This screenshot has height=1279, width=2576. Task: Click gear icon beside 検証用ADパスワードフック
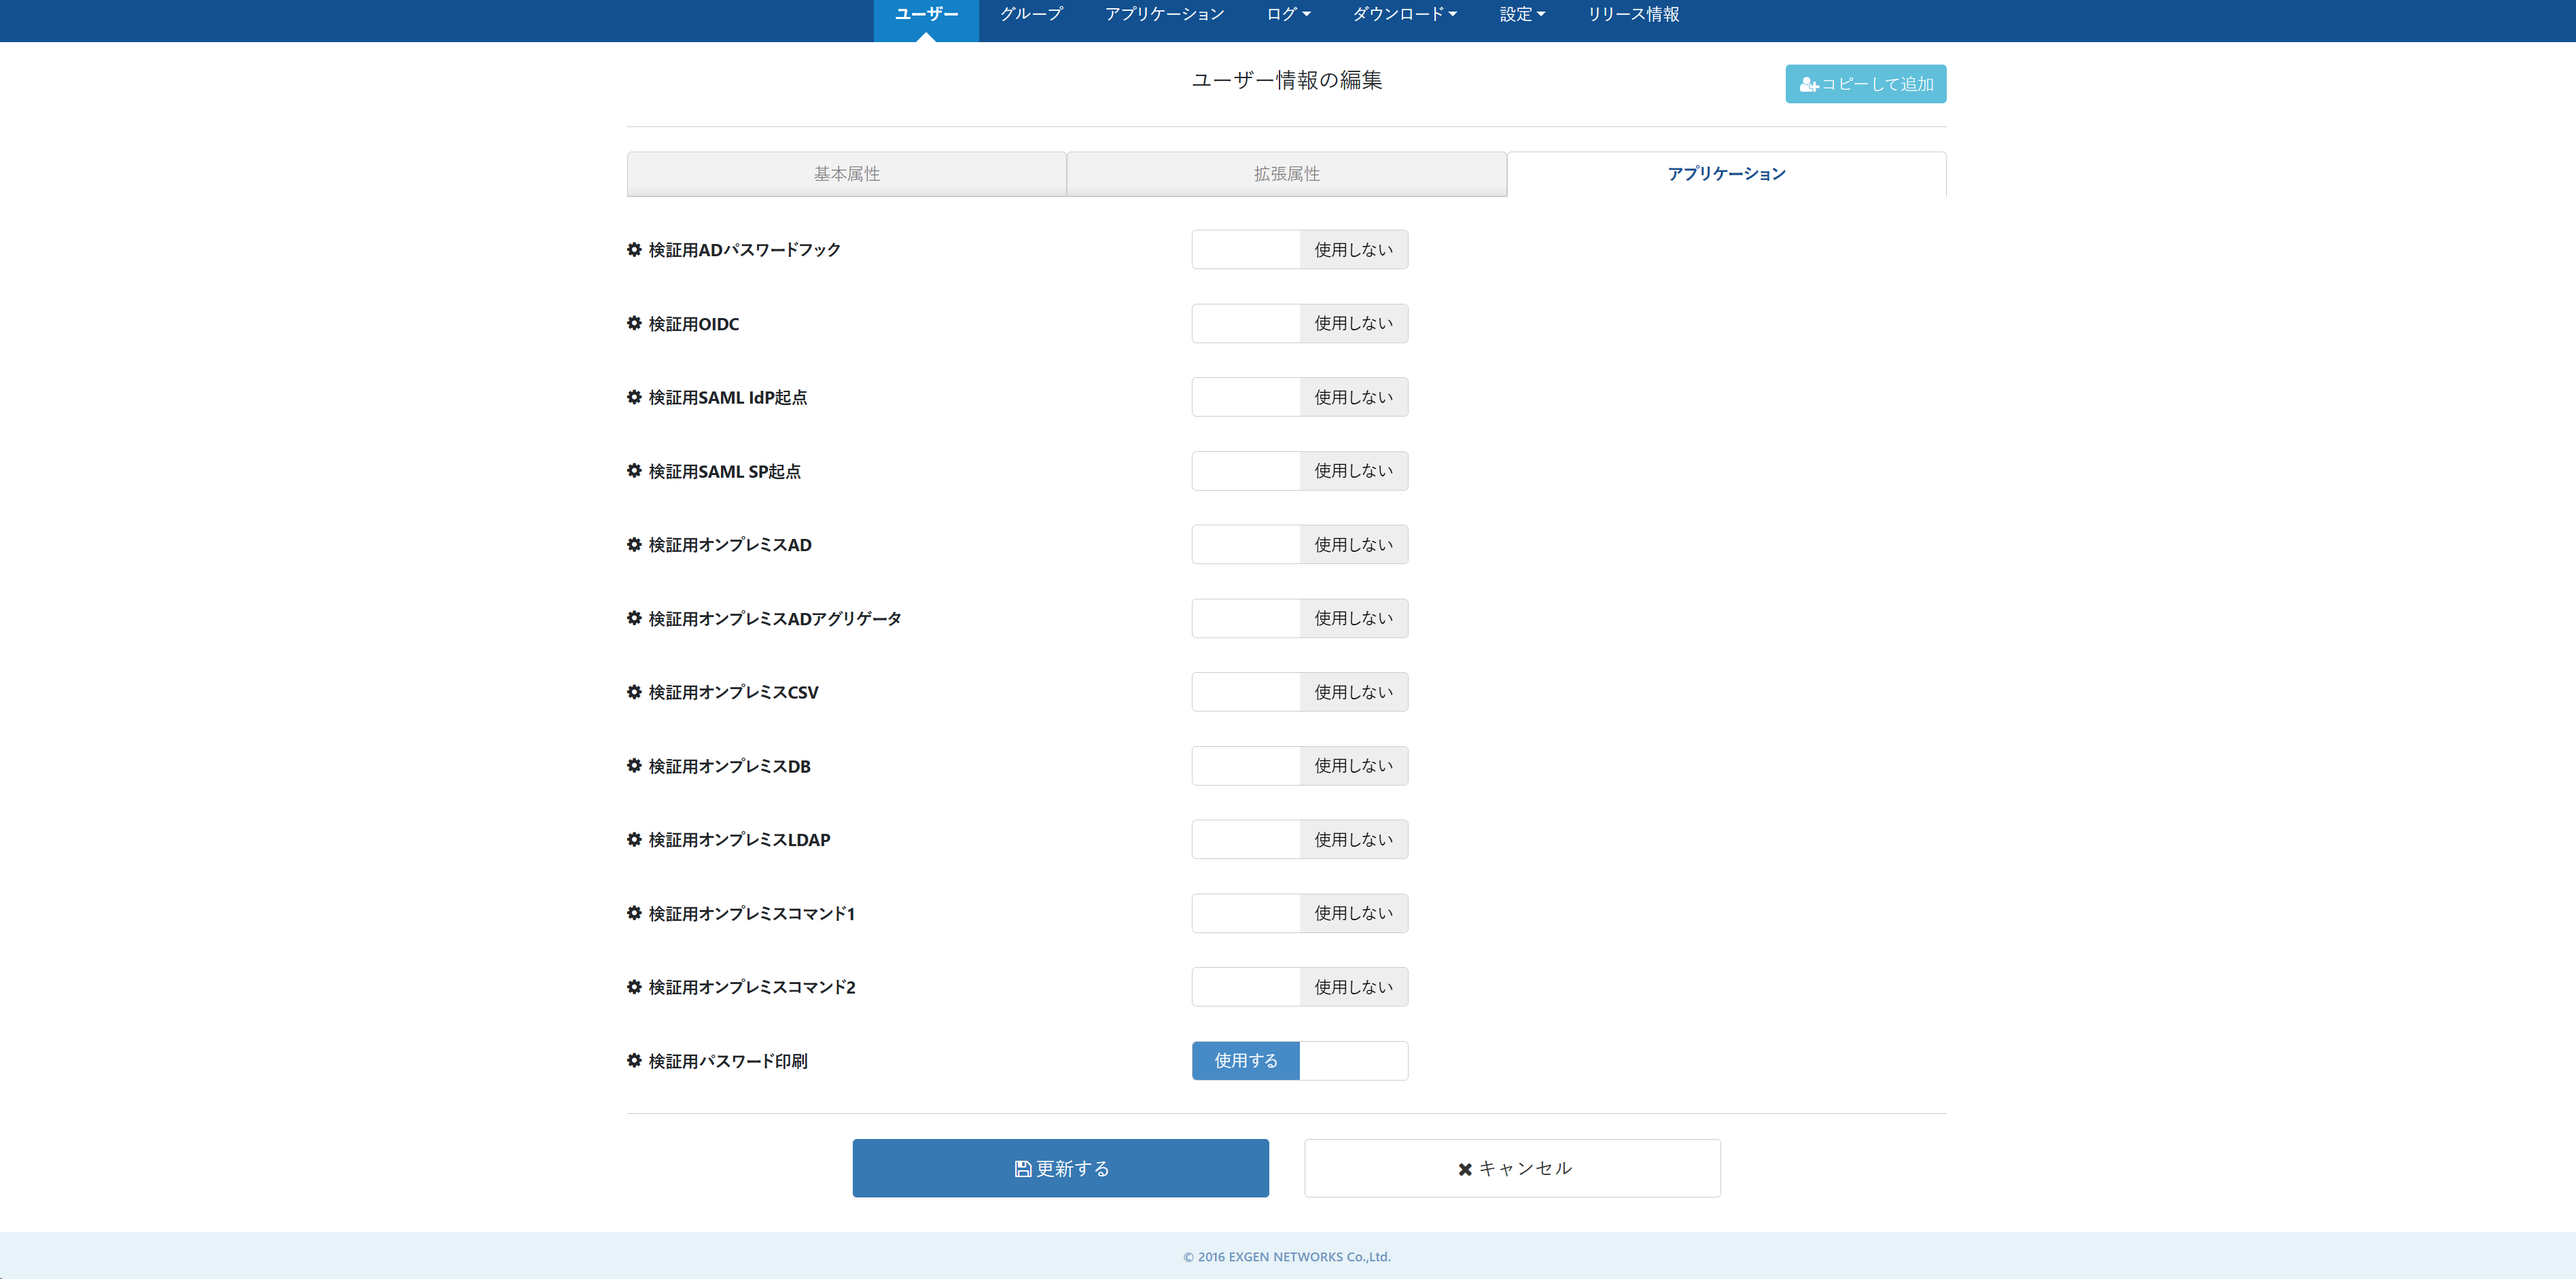(634, 249)
